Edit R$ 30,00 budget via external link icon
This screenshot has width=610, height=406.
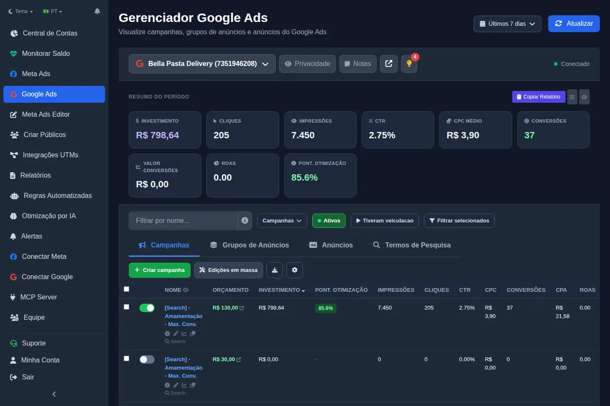pos(238,360)
